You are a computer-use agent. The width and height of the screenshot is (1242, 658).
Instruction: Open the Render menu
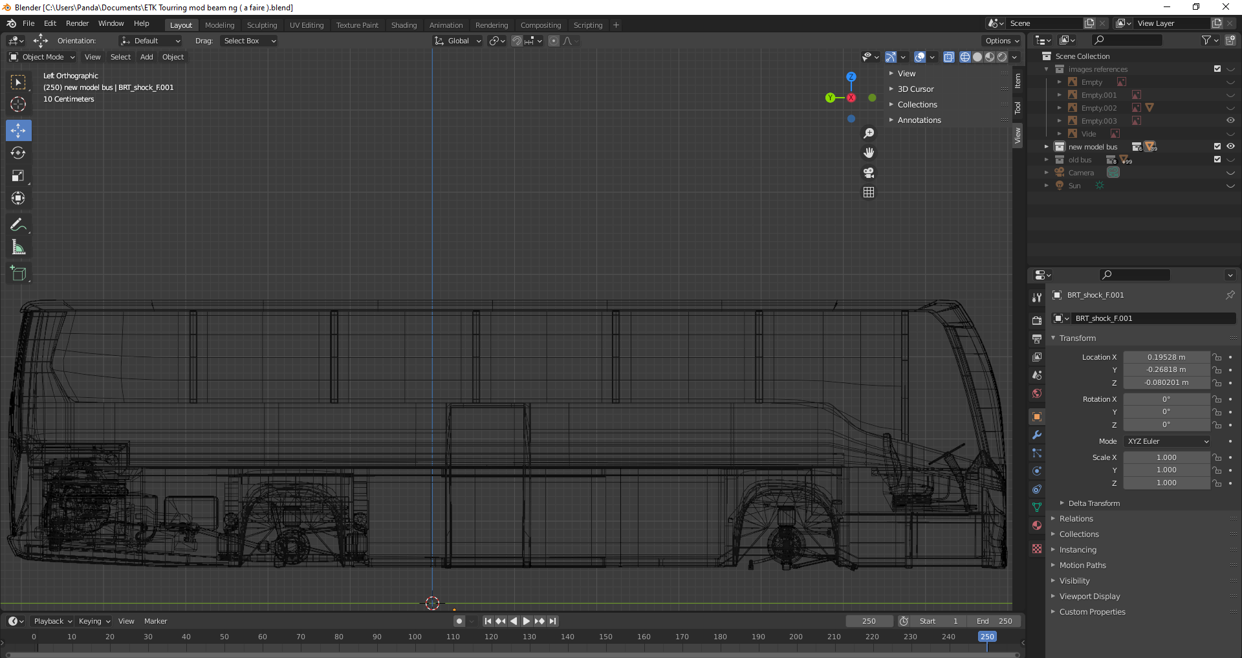pyautogui.click(x=77, y=23)
